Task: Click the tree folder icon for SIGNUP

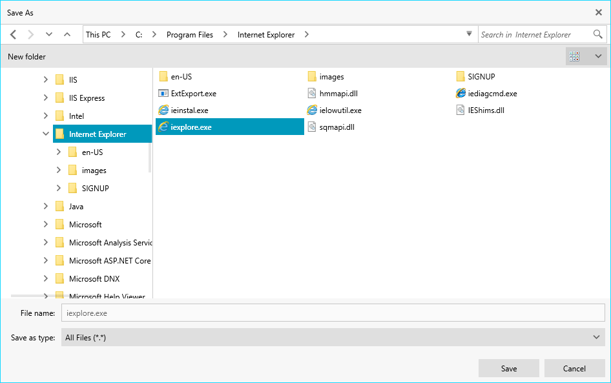Action: 72,188
